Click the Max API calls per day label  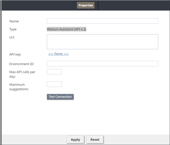click(x=22, y=74)
